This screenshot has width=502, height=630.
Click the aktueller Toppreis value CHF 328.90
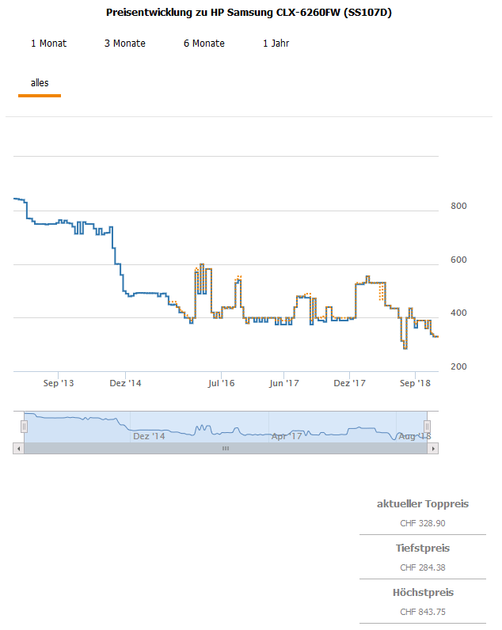click(422, 523)
